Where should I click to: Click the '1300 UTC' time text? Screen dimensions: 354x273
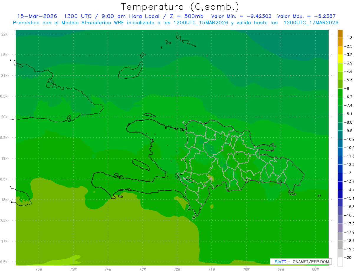(78, 16)
